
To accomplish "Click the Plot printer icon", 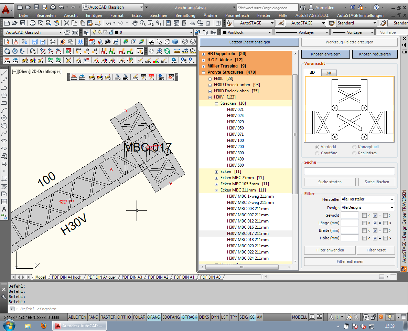I will click(32, 23).
